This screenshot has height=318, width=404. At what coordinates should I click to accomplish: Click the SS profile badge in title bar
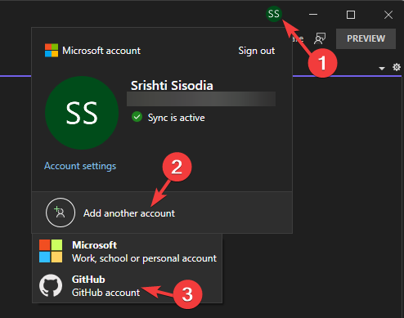(x=274, y=14)
